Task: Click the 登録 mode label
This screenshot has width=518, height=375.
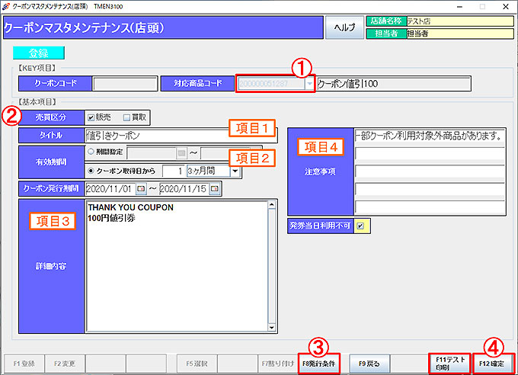Action: tap(39, 53)
